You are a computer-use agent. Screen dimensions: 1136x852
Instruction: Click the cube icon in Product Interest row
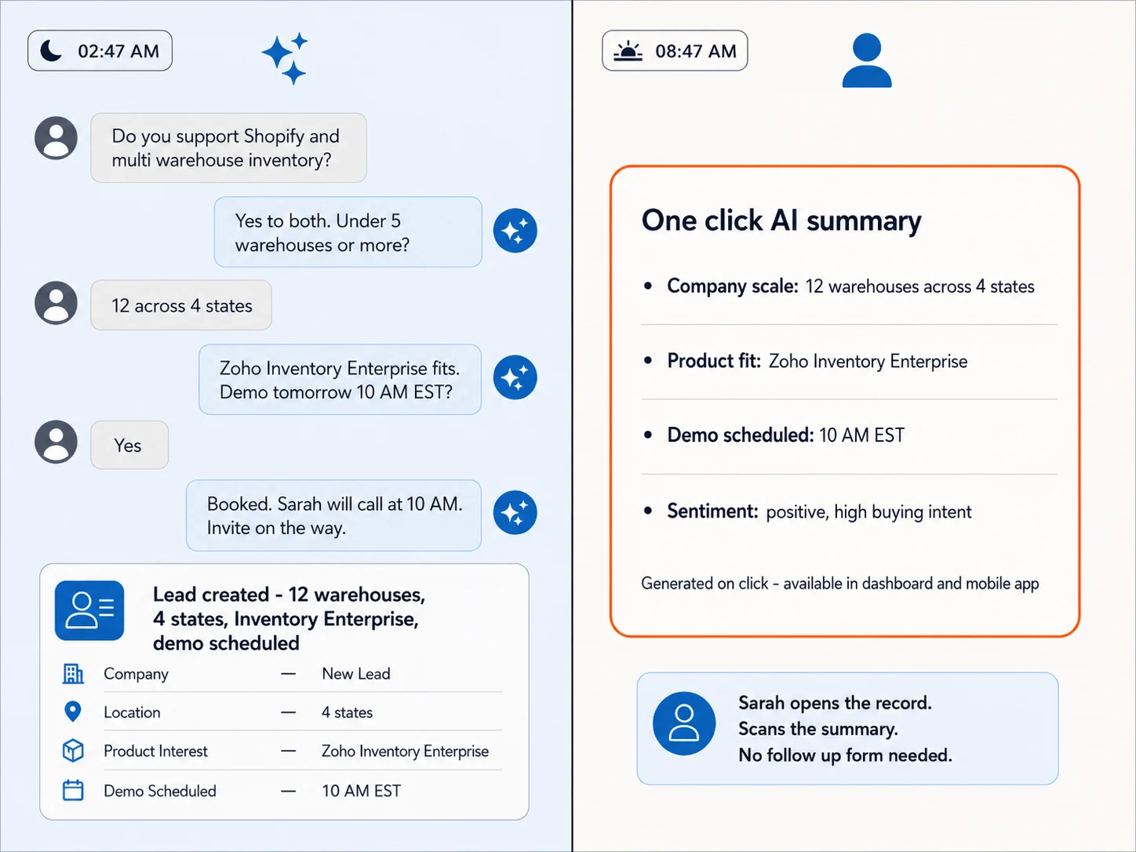pos(73,751)
